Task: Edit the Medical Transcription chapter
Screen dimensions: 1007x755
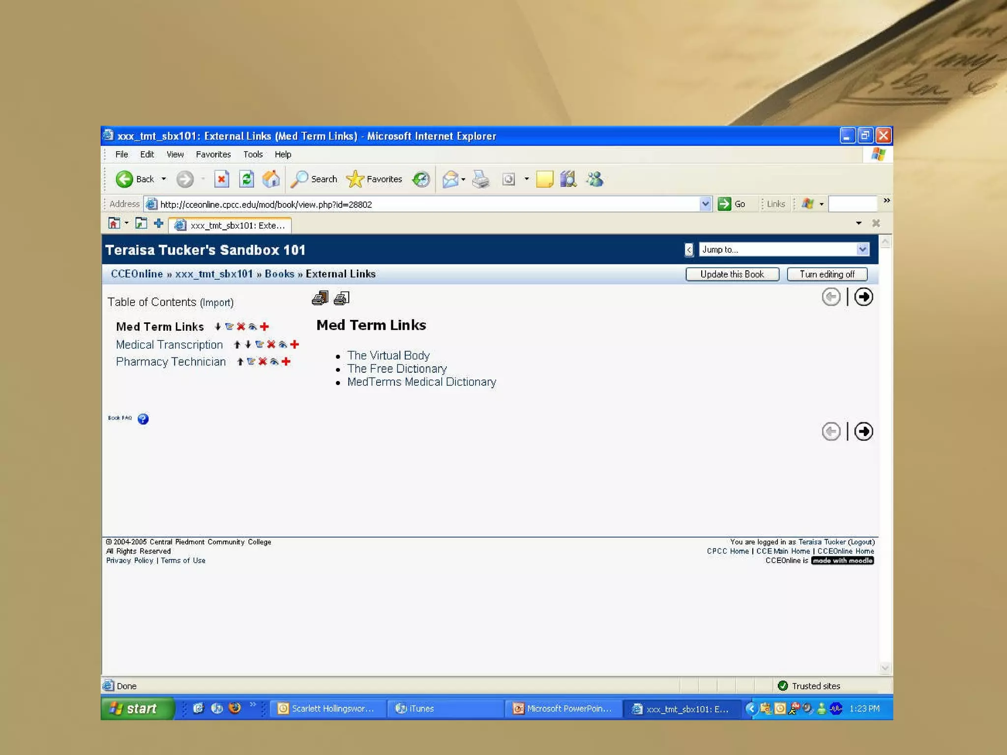Action: [x=259, y=344]
